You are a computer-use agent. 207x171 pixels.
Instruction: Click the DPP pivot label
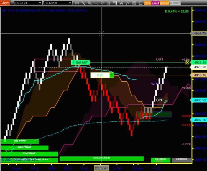pos(160,100)
